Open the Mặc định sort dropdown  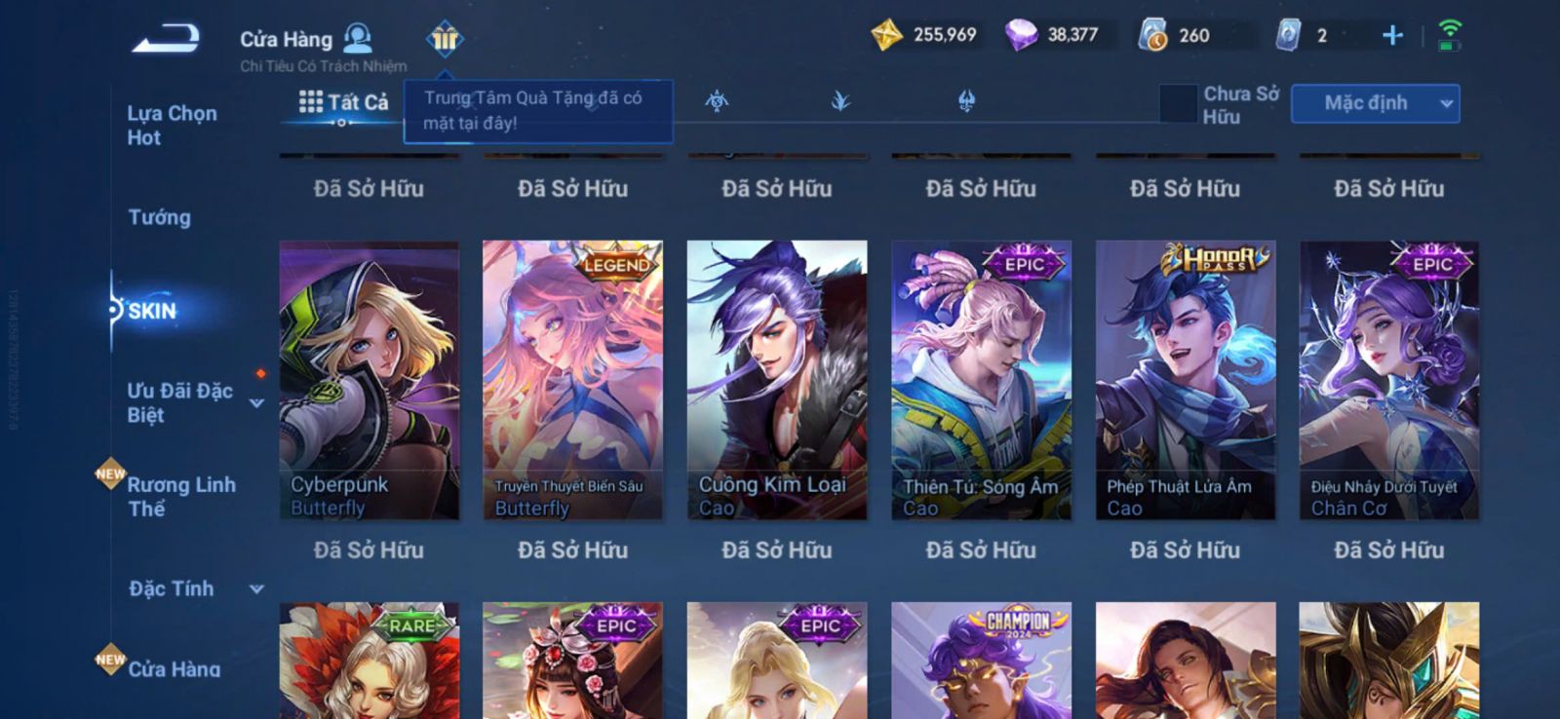[x=1375, y=103]
